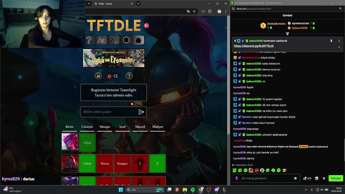Click the Google Translate page icon

point(188,11)
